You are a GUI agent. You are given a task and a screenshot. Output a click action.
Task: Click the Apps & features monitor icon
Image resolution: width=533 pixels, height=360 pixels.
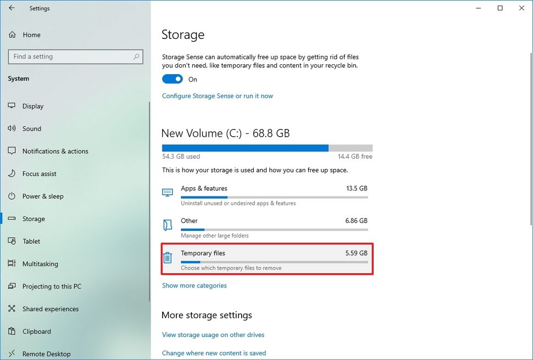(x=168, y=192)
